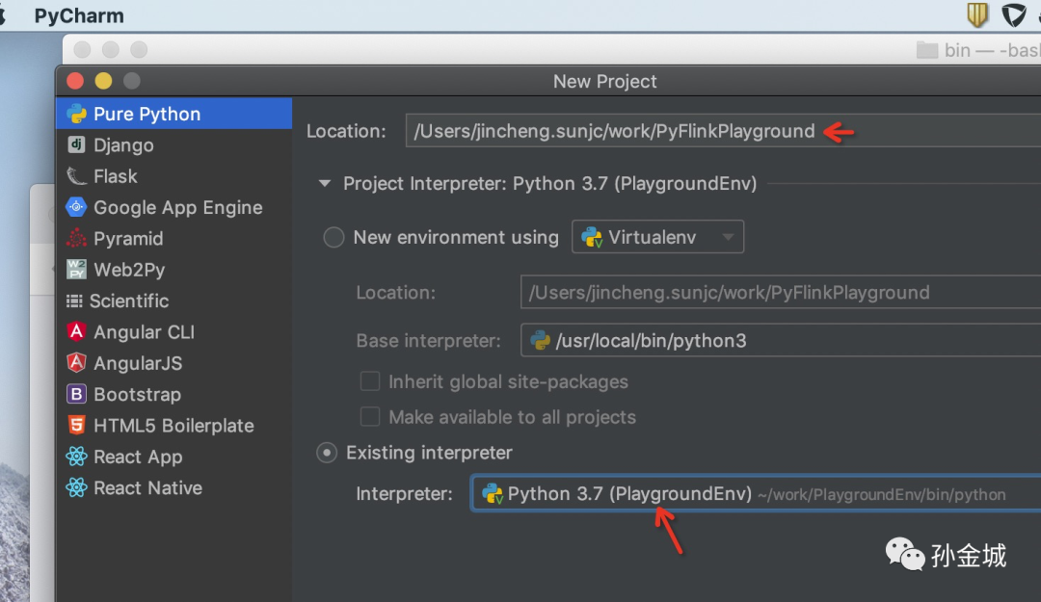This screenshot has width=1041, height=602.
Task: Click the AngularJS icon
Action: point(76,362)
